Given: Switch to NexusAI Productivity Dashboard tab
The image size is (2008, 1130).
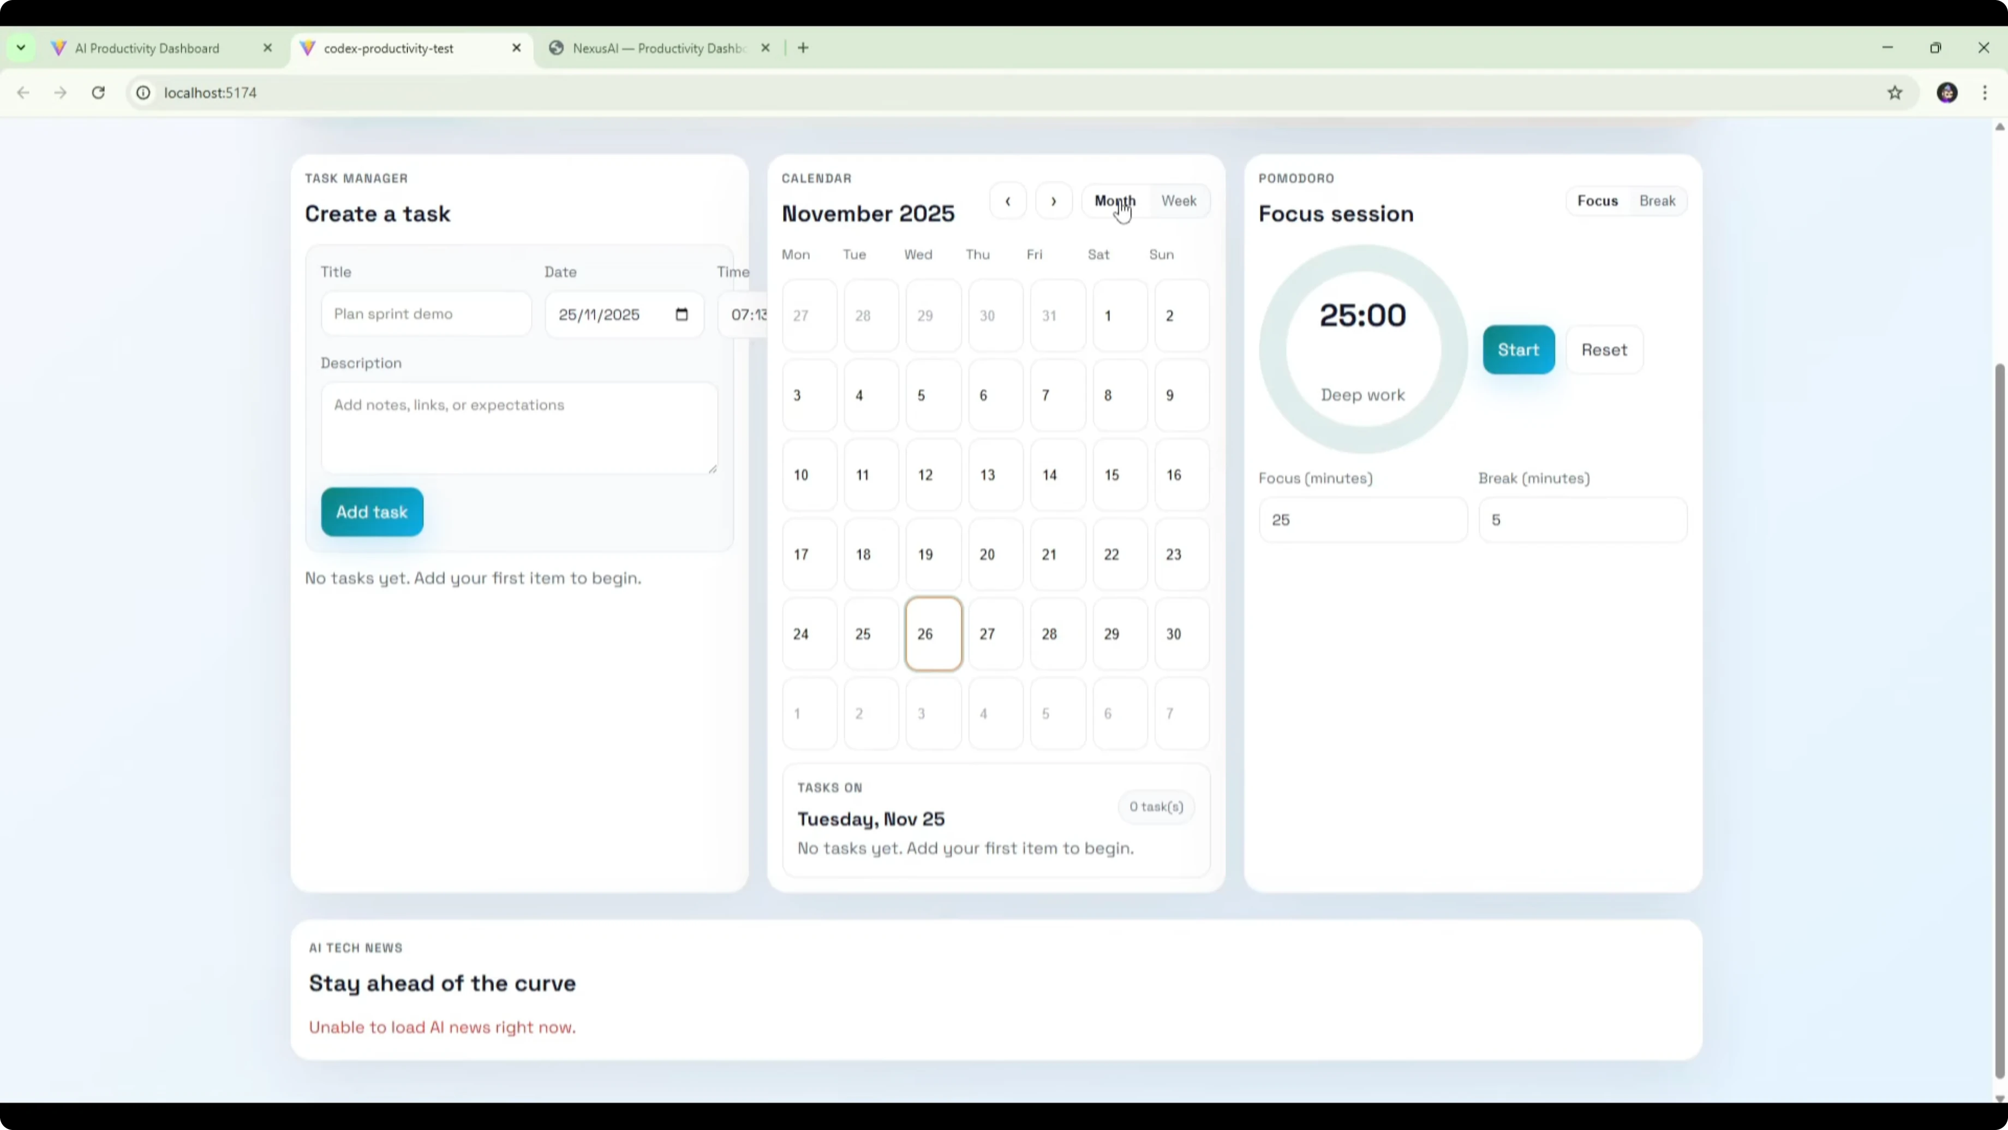Looking at the screenshot, I should (659, 49).
